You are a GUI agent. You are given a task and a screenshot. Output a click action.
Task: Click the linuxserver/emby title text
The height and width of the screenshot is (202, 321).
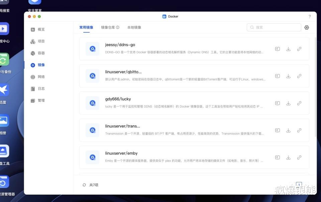tap(121, 153)
